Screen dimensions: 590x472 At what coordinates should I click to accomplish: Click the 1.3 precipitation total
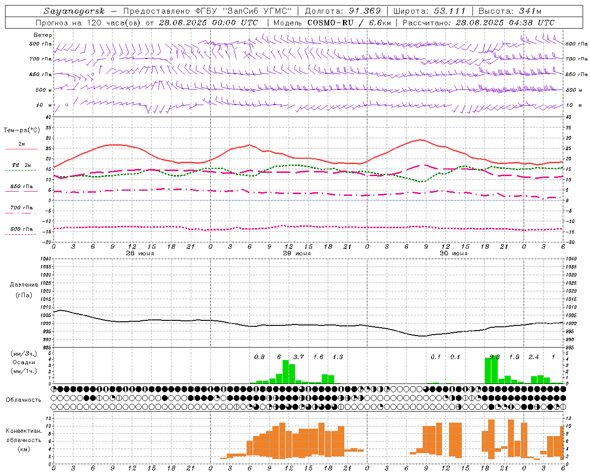(338, 357)
